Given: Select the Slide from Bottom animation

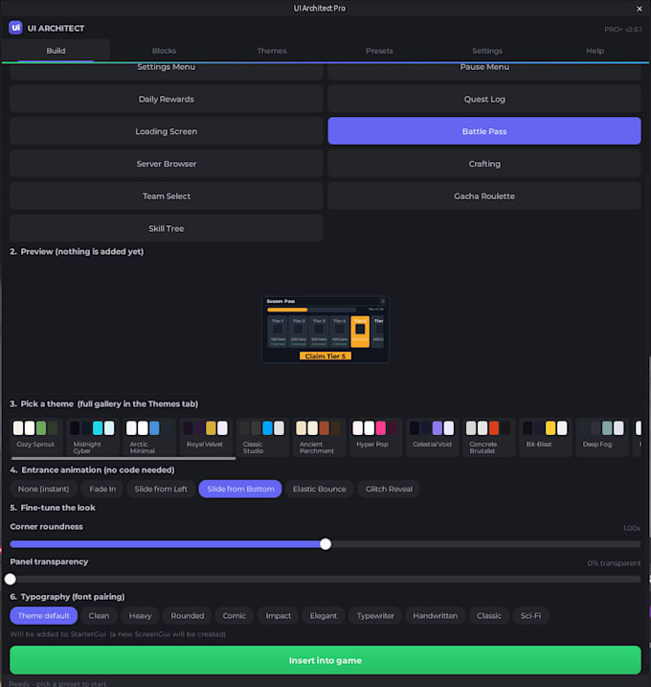Looking at the screenshot, I should [240, 489].
